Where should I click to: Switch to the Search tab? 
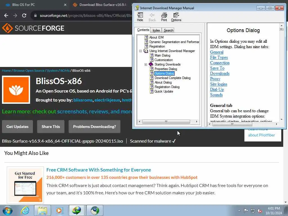[169, 30]
